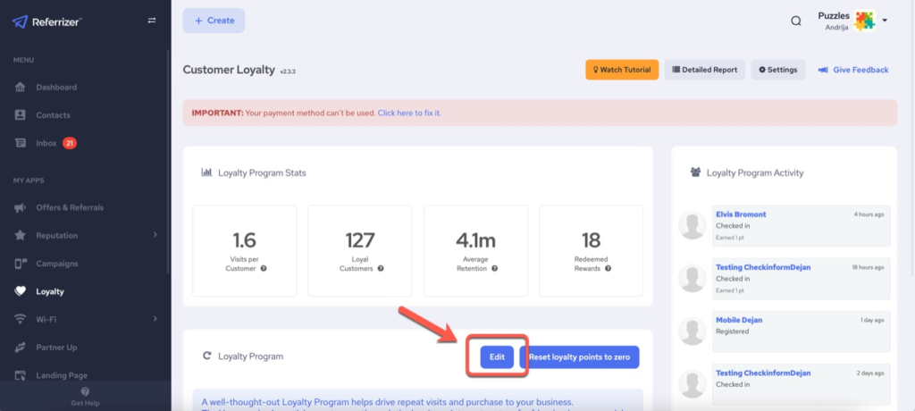The image size is (915, 411).
Task: Click the Watch Tutorial button
Action: tap(622, 70)
